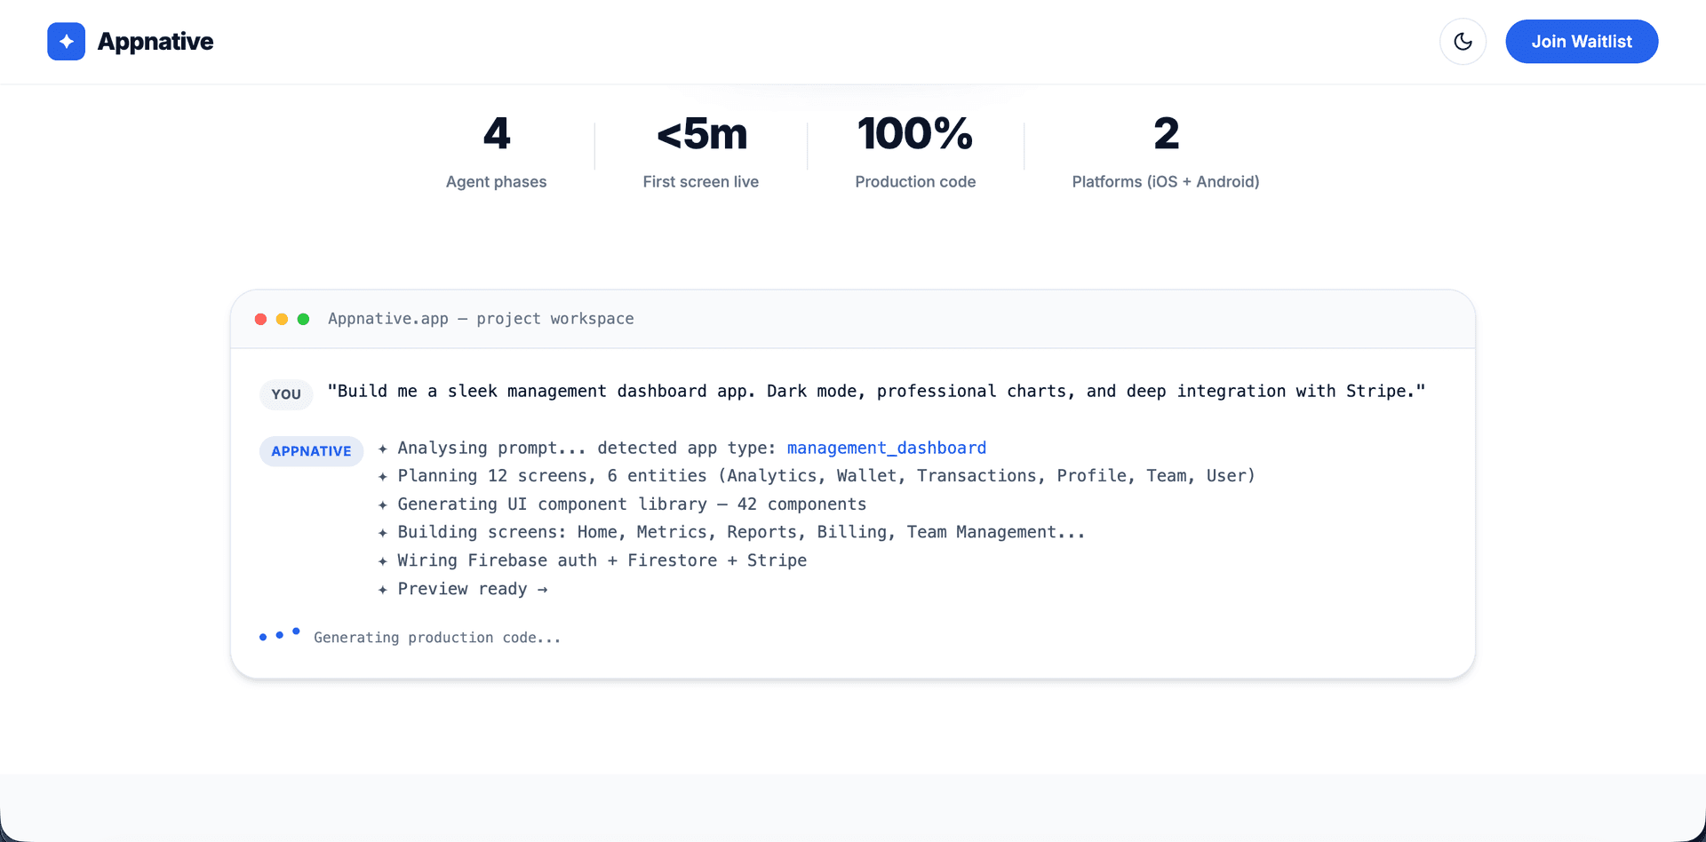Click the red traffic-light window dot
This screenshot has width=1706, height=842.
pos(260,318)
